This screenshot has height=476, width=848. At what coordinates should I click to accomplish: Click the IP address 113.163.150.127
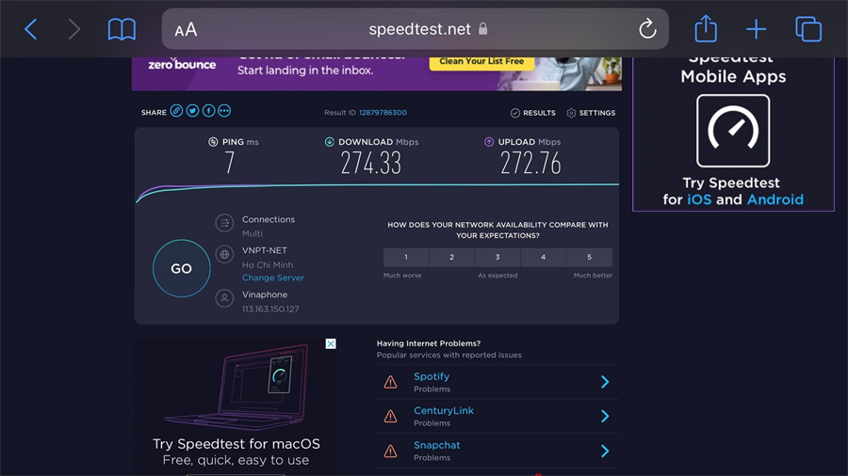tap(270, 309)
